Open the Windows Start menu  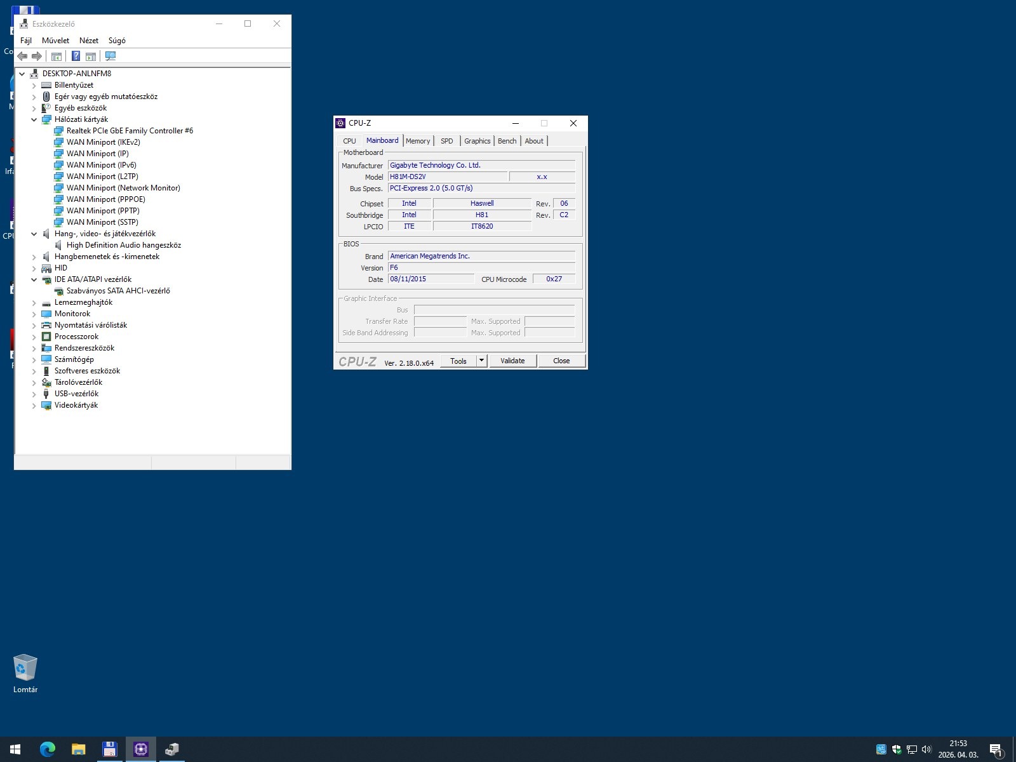click(15, 749)
